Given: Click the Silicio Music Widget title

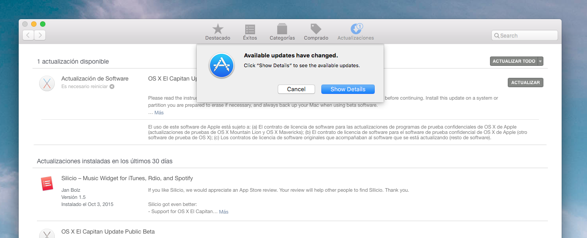Looking at the screenshot, I should click(x=127, y=178).
